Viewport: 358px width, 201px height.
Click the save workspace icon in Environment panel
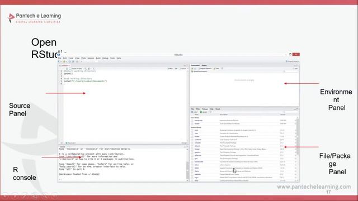(195, 68)
